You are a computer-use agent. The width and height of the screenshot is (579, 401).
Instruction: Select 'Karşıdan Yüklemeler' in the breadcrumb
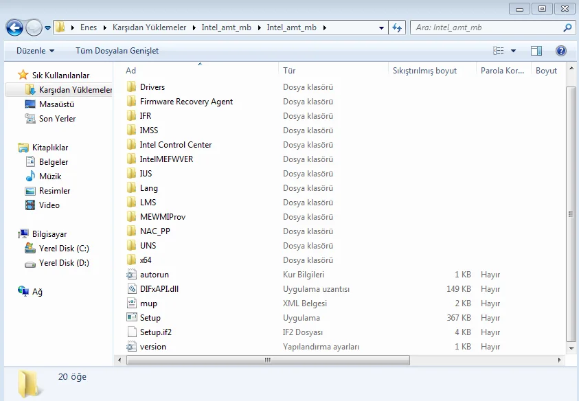click(x=149, y=27)
